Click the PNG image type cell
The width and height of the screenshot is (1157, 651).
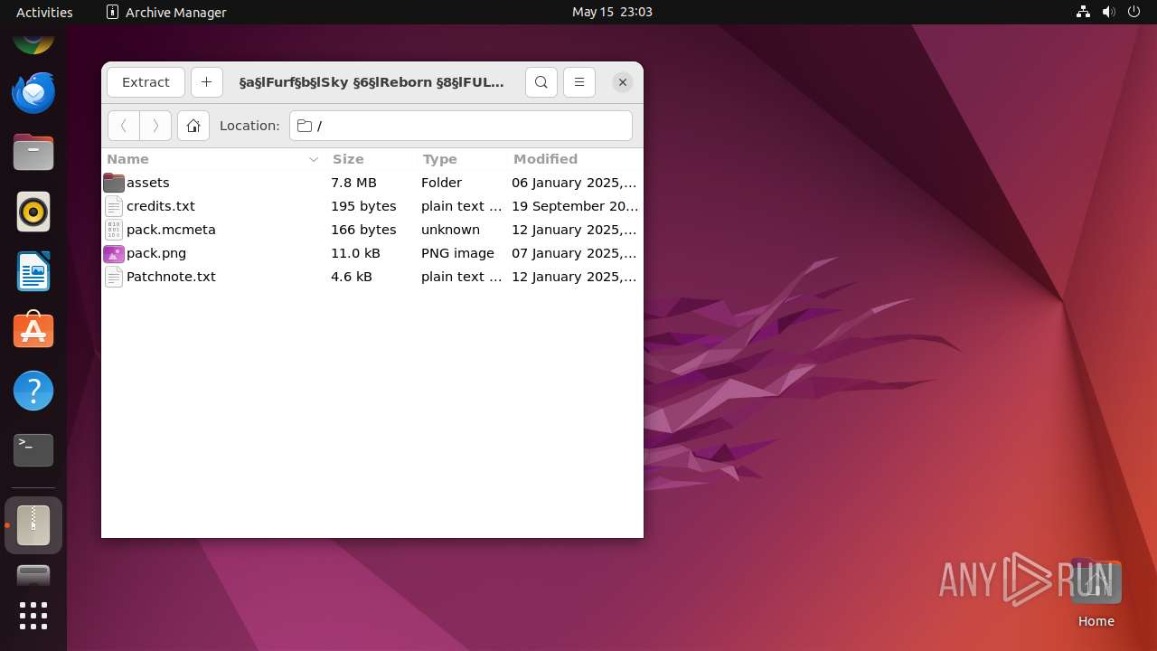click(457, 253)
